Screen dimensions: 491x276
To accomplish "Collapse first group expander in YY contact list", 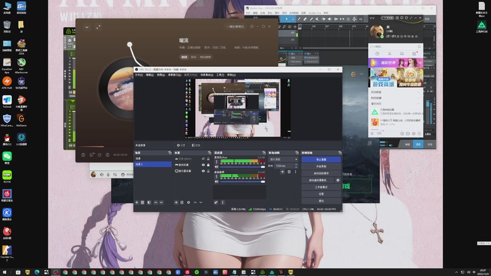I will pyautogui.click(x=419, y=93).
